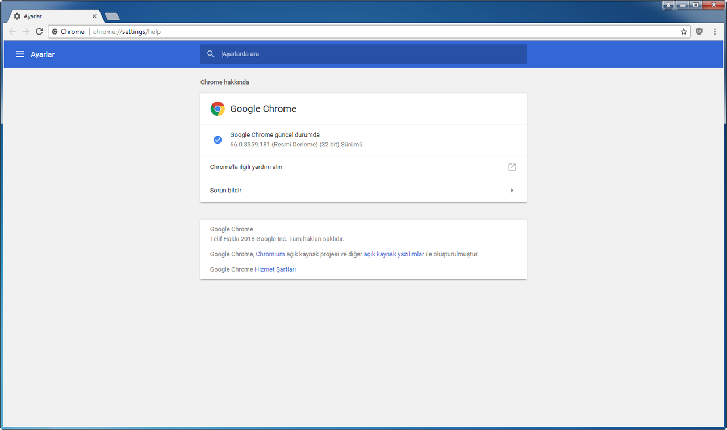Viewport: 727px width, 430px height.
Task: Click the browser back arrow
Action: point(12,32)
